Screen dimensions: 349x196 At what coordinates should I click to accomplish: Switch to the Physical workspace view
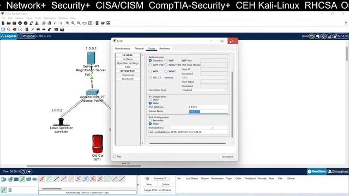(27, 36)
